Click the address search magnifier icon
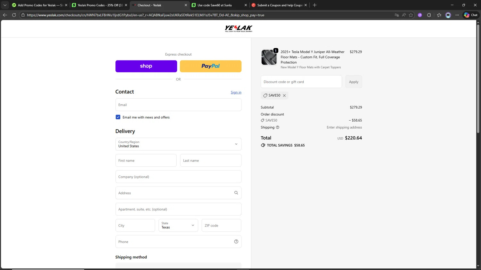This screenshot has height=270, width=481. pos(236,193)
